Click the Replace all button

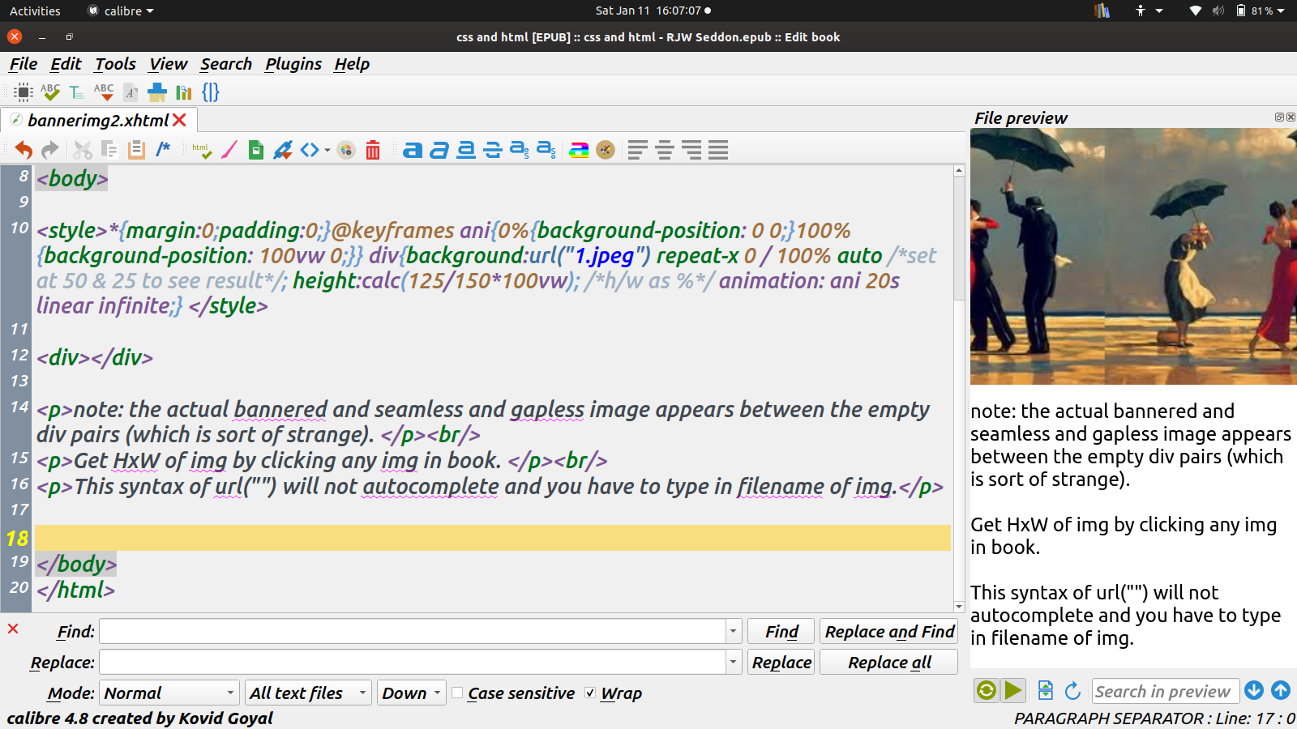tap(889, 663)
